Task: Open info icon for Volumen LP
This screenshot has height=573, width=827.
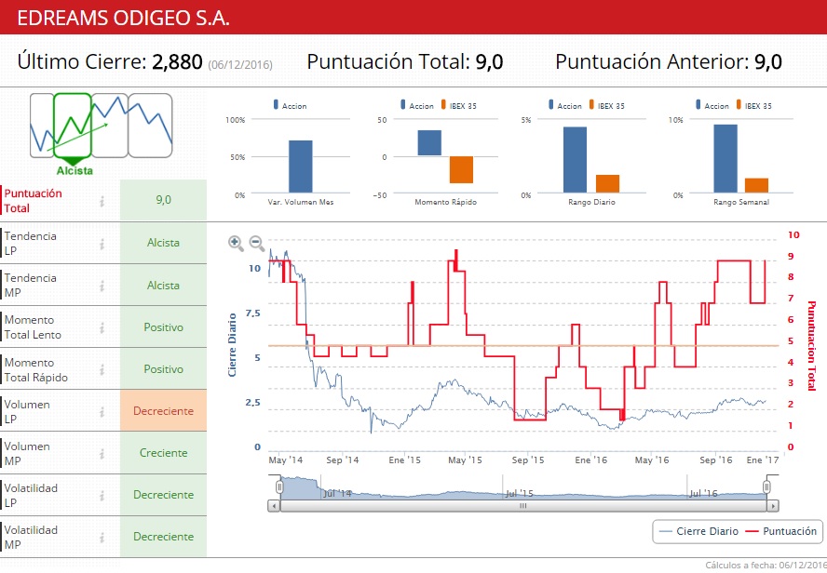Action: pos(102,411)
